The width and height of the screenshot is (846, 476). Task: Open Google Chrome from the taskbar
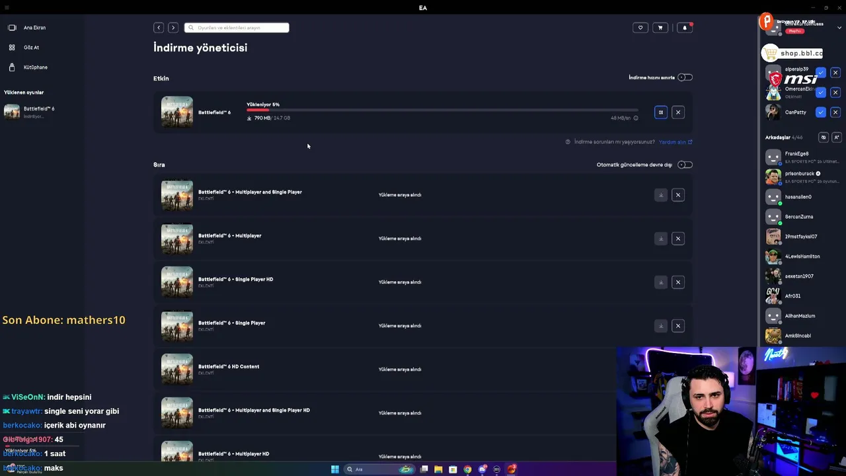[x=467, y=469]
